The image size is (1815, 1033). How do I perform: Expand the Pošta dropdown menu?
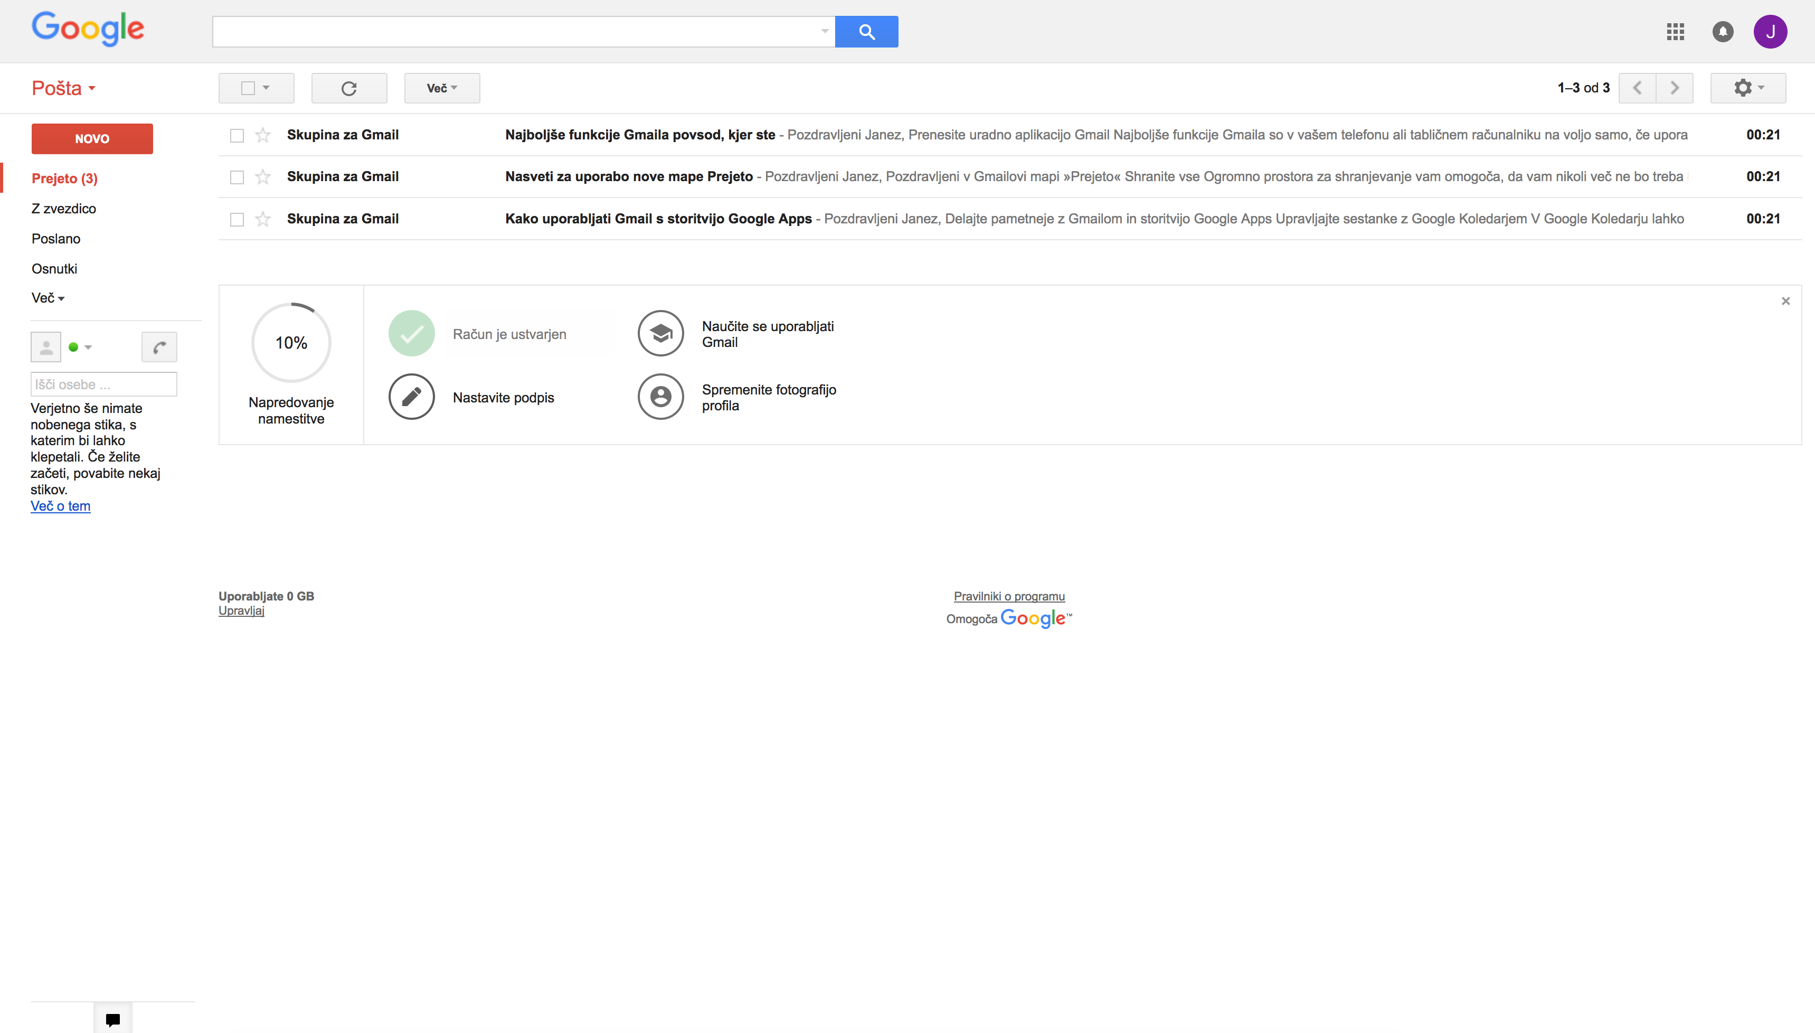tap(63, 88)
